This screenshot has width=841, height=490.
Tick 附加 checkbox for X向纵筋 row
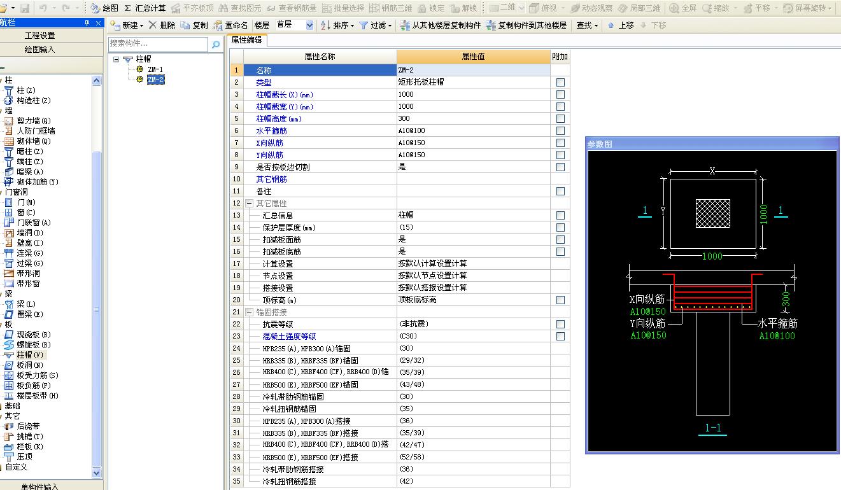point(560,143)
